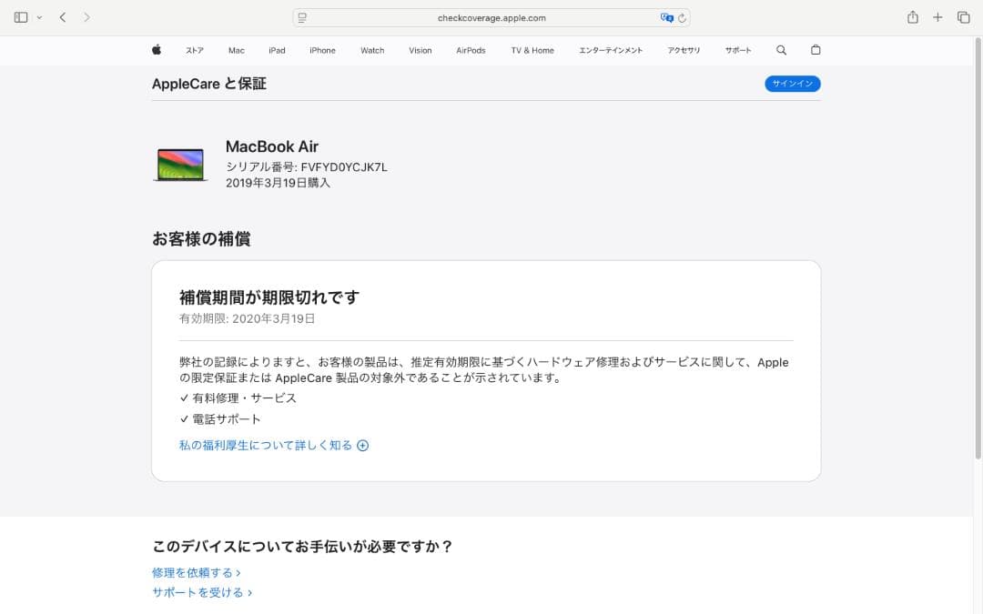Open the エンターテインメント menu item
Image resolution: width=983 pixels, height=614 pixels.
click(611, 50)
